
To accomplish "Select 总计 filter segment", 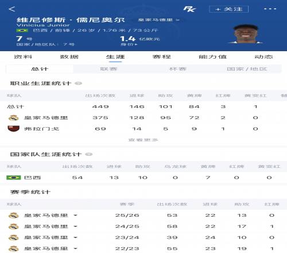I will (40, 69).
